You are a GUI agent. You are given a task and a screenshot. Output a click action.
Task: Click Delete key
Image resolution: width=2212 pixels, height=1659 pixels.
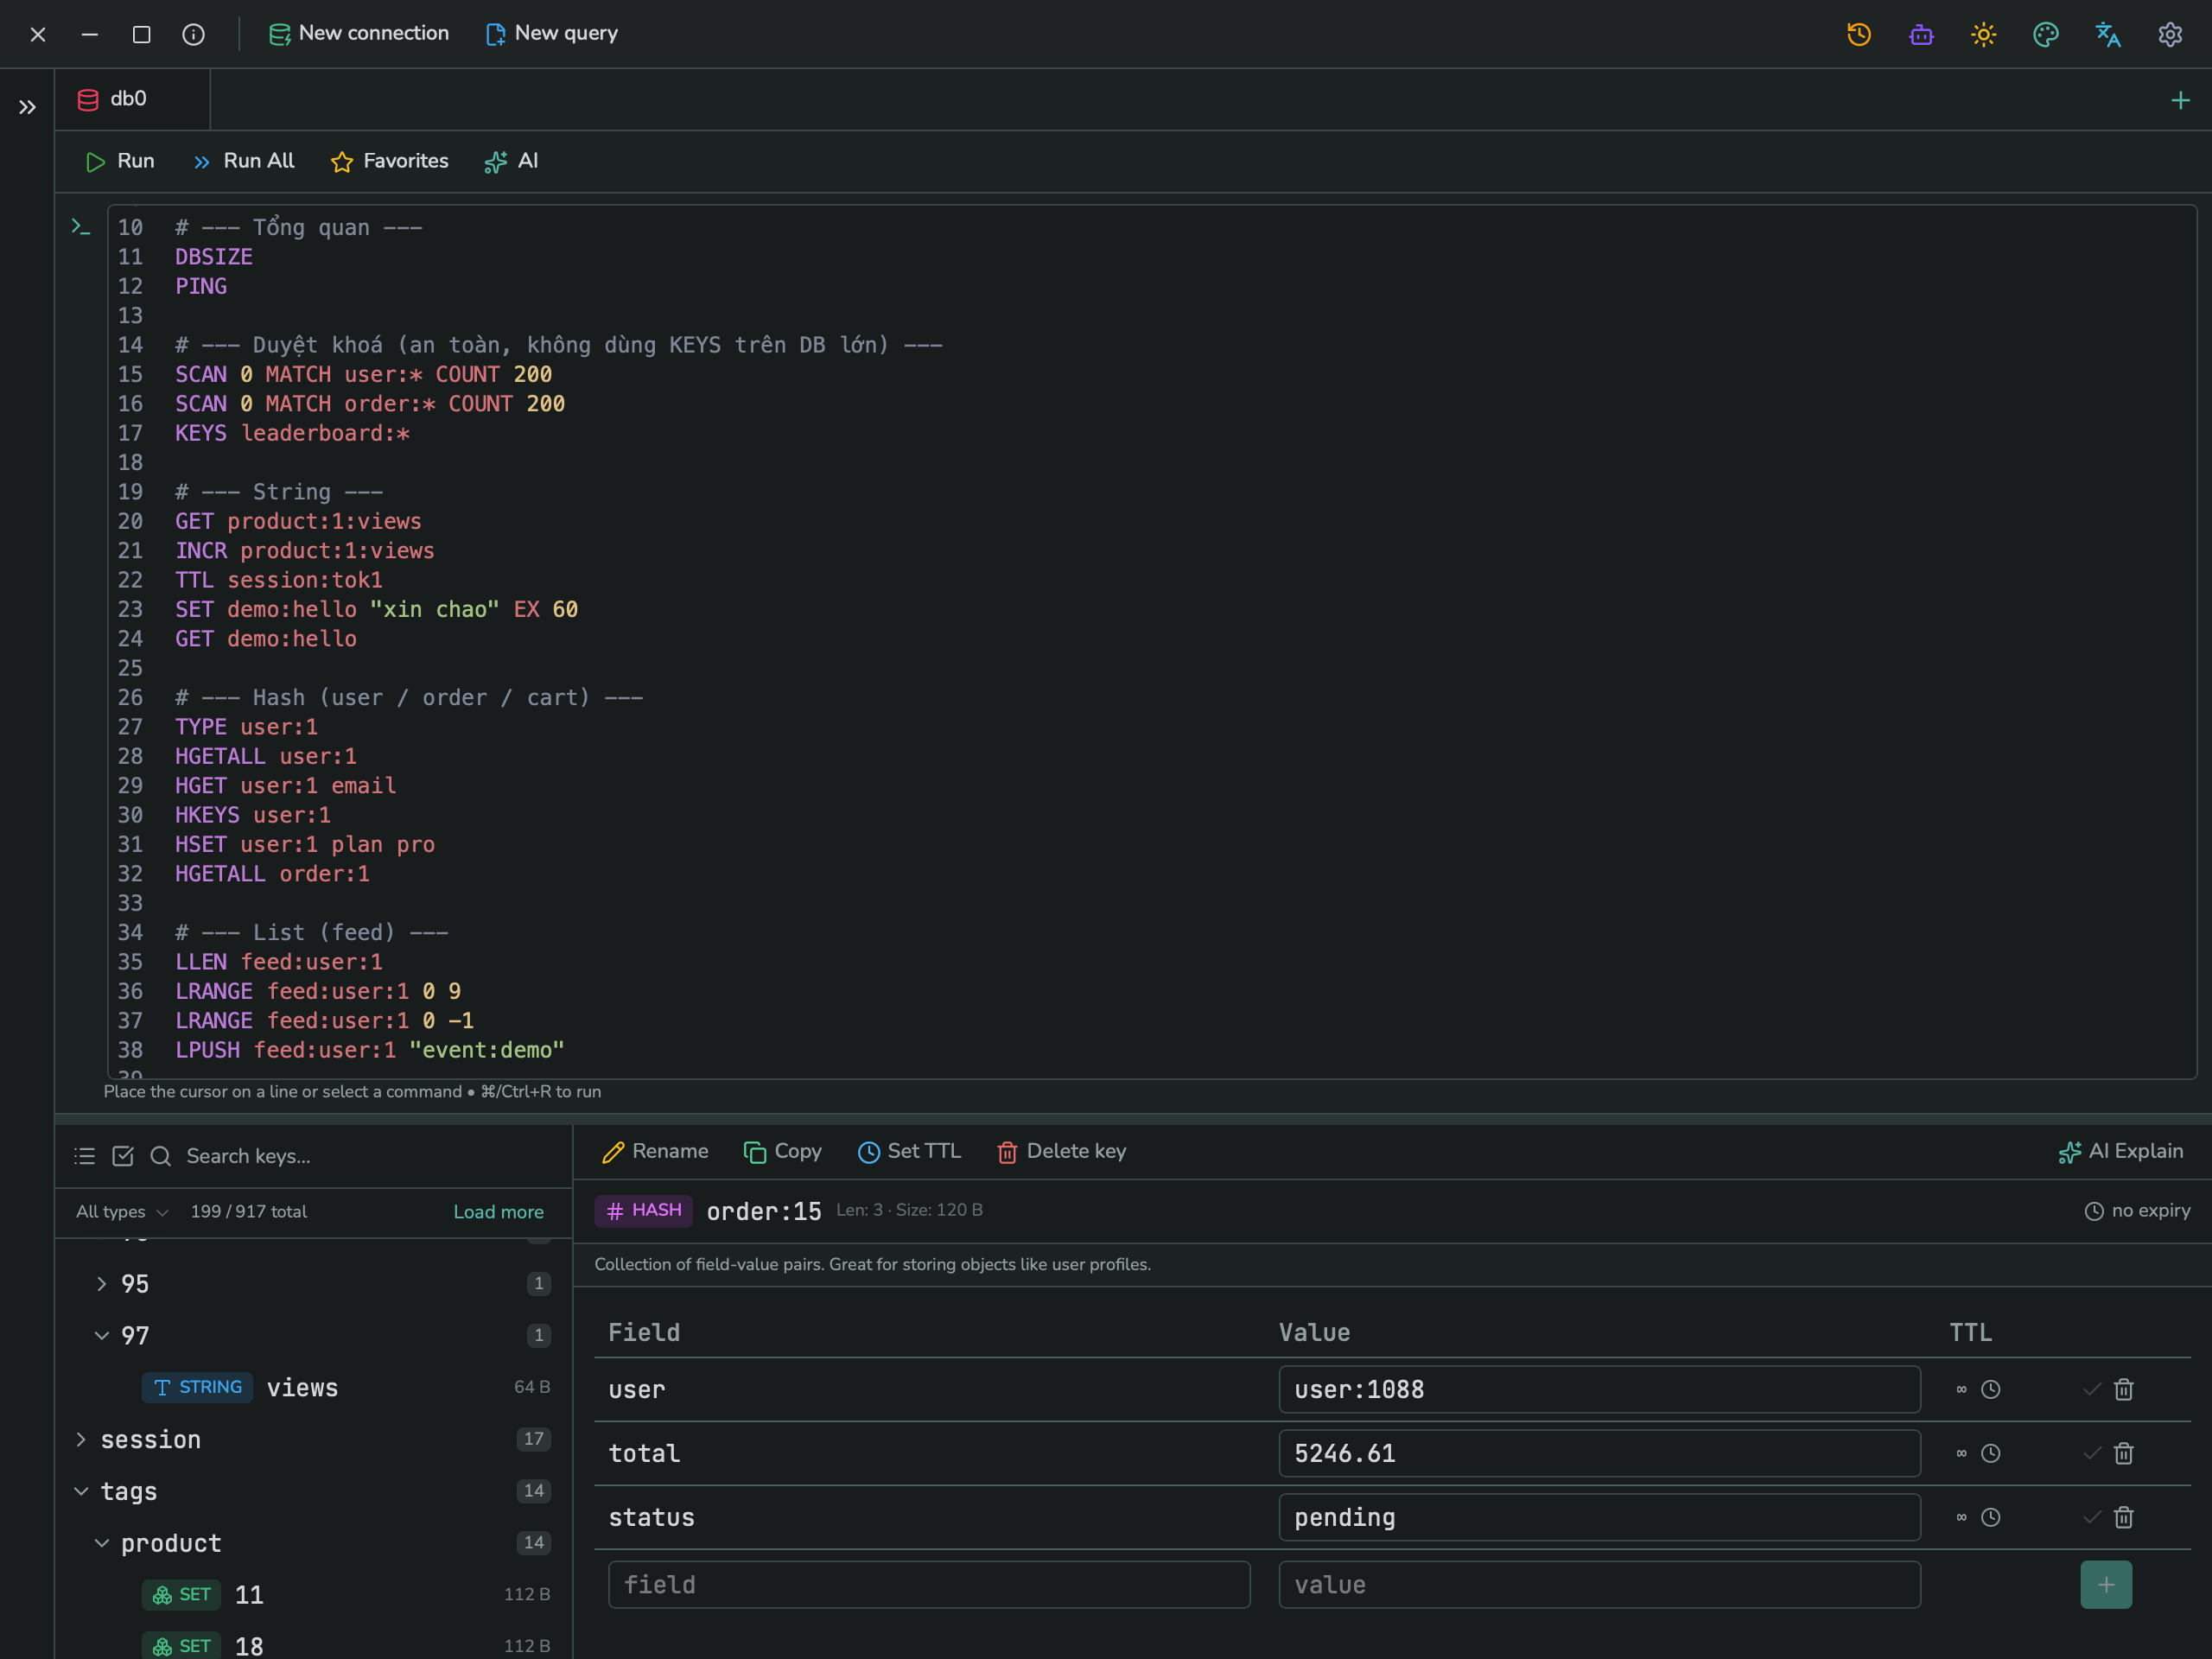pos(1061,1151)
